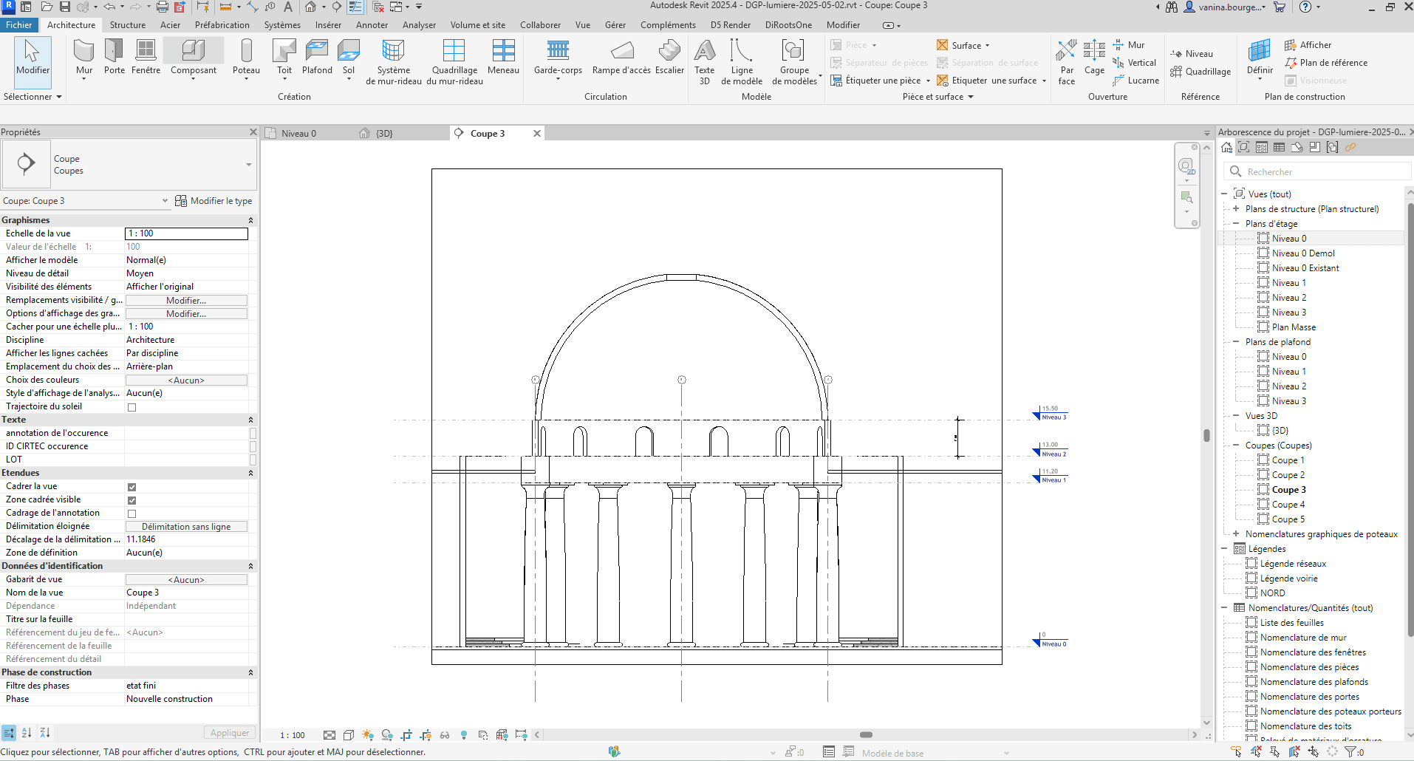This screenshot has width=1414, height=761.
Task: Activate the Texte 3D tool
Action: coord(705,63)
